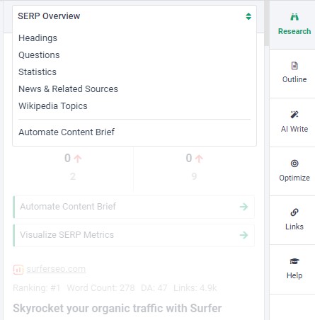Pick Wikipedia Topics from the list
The image size is (315, 320).
click(53, 106)
